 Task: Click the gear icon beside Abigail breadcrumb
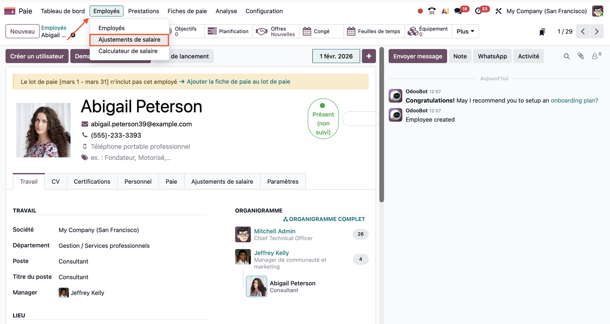pos(73,35)
